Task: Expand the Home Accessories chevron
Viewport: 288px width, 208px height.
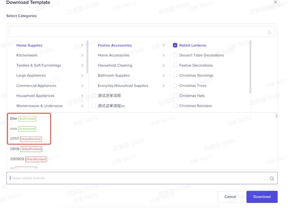Action: click(164, 55)
